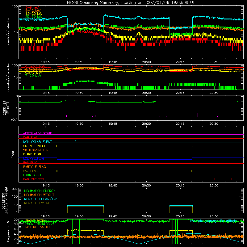The image size is (247, 247).
Task: Click the yellow '0.8-7 MeV' legend label
Action: (x=34, y=73)
